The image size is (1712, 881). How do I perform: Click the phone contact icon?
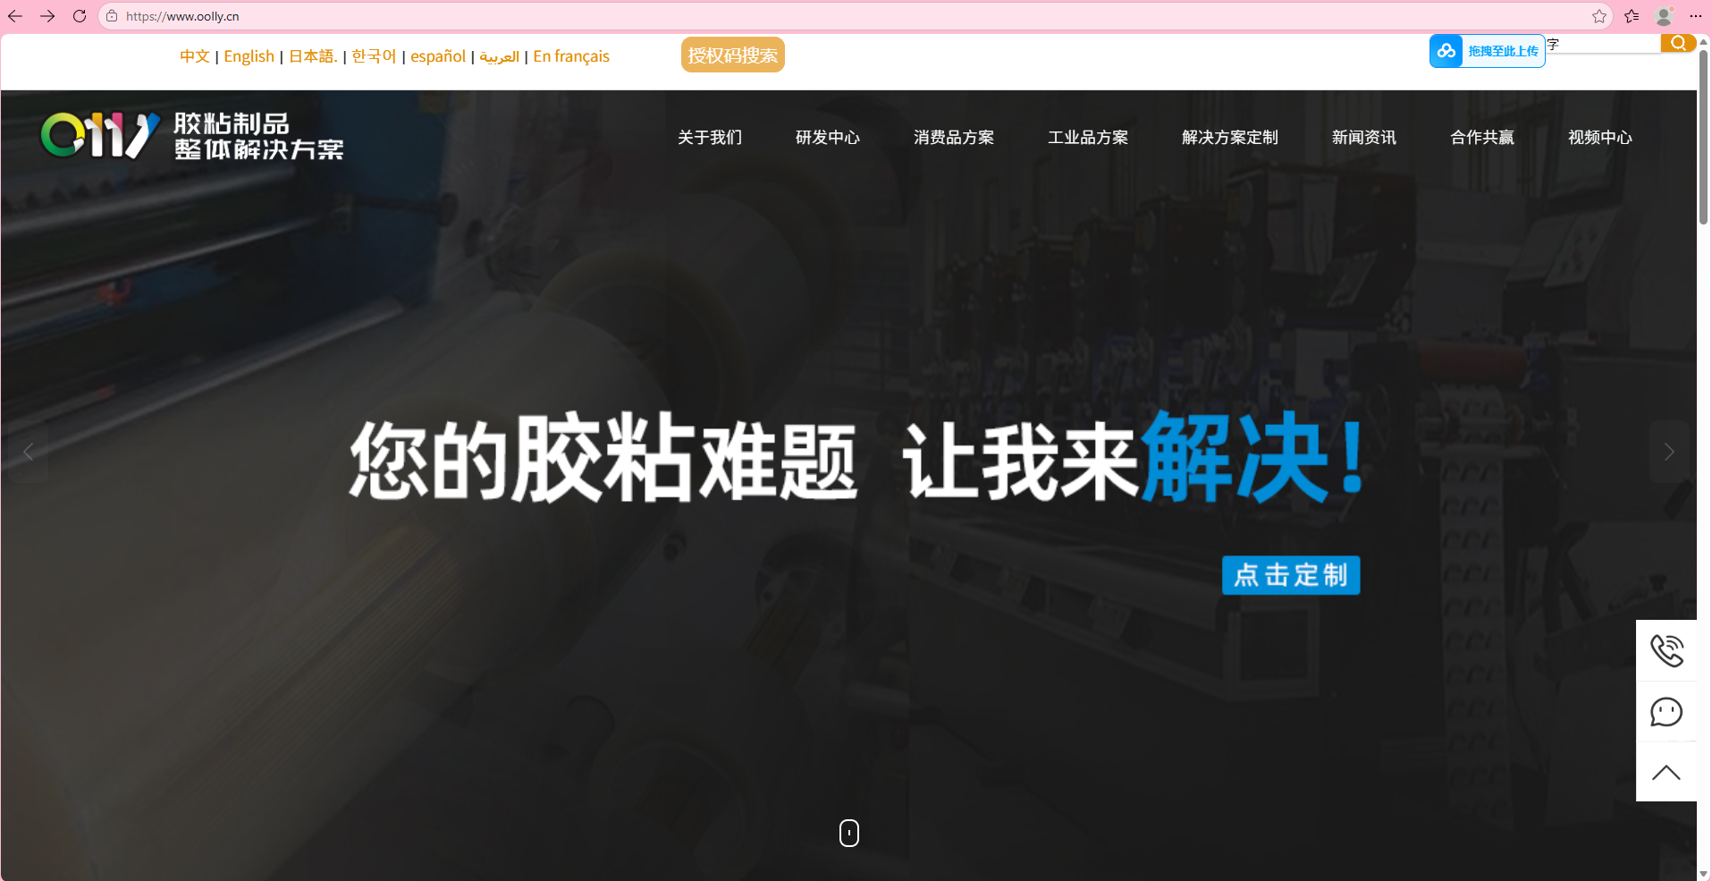(x=1666, y=650)
